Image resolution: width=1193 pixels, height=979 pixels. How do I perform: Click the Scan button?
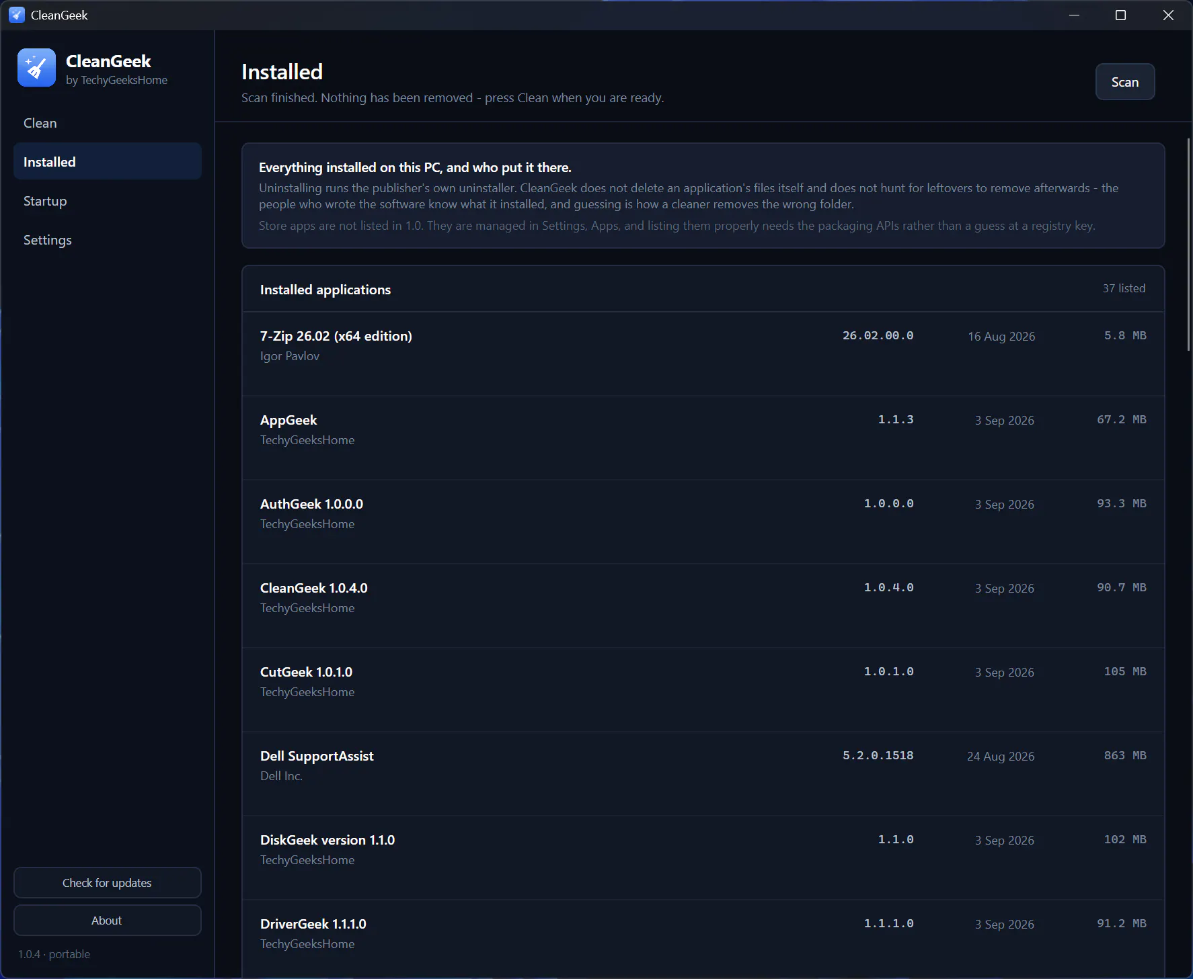coord(1125,82)
